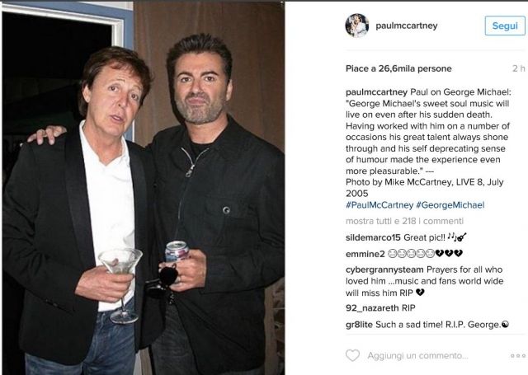Open 92_nazareth commenter profile
Viewport: 528px width, 375px height.
(372, 308)
